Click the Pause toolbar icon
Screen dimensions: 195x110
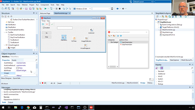click(x=57, y=9)
